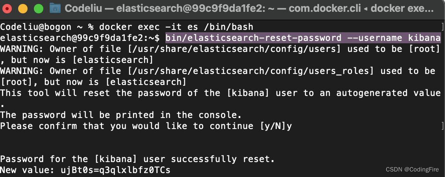This screenshot has height=177, width=445.
Task: Click the home folder icon in title bar
Action: [55, 8]
